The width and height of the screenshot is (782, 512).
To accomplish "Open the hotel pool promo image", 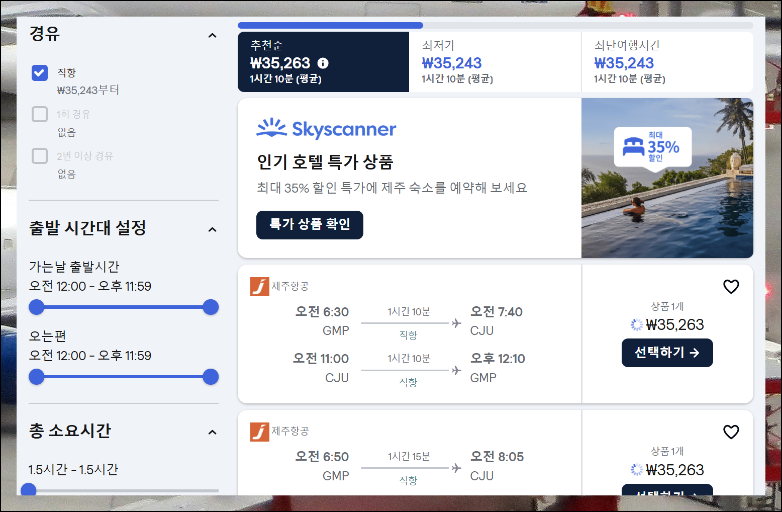I will (x=667, y=178).
